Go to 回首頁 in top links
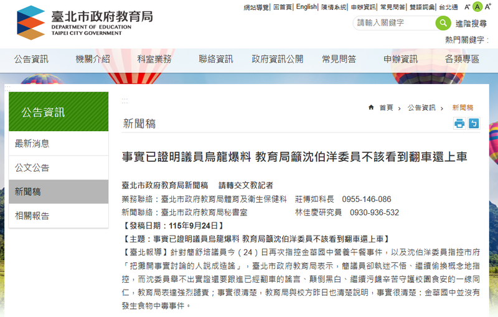The height and width of the screenshot is (317, 498). pyautogui.click(x=282, y=7)
